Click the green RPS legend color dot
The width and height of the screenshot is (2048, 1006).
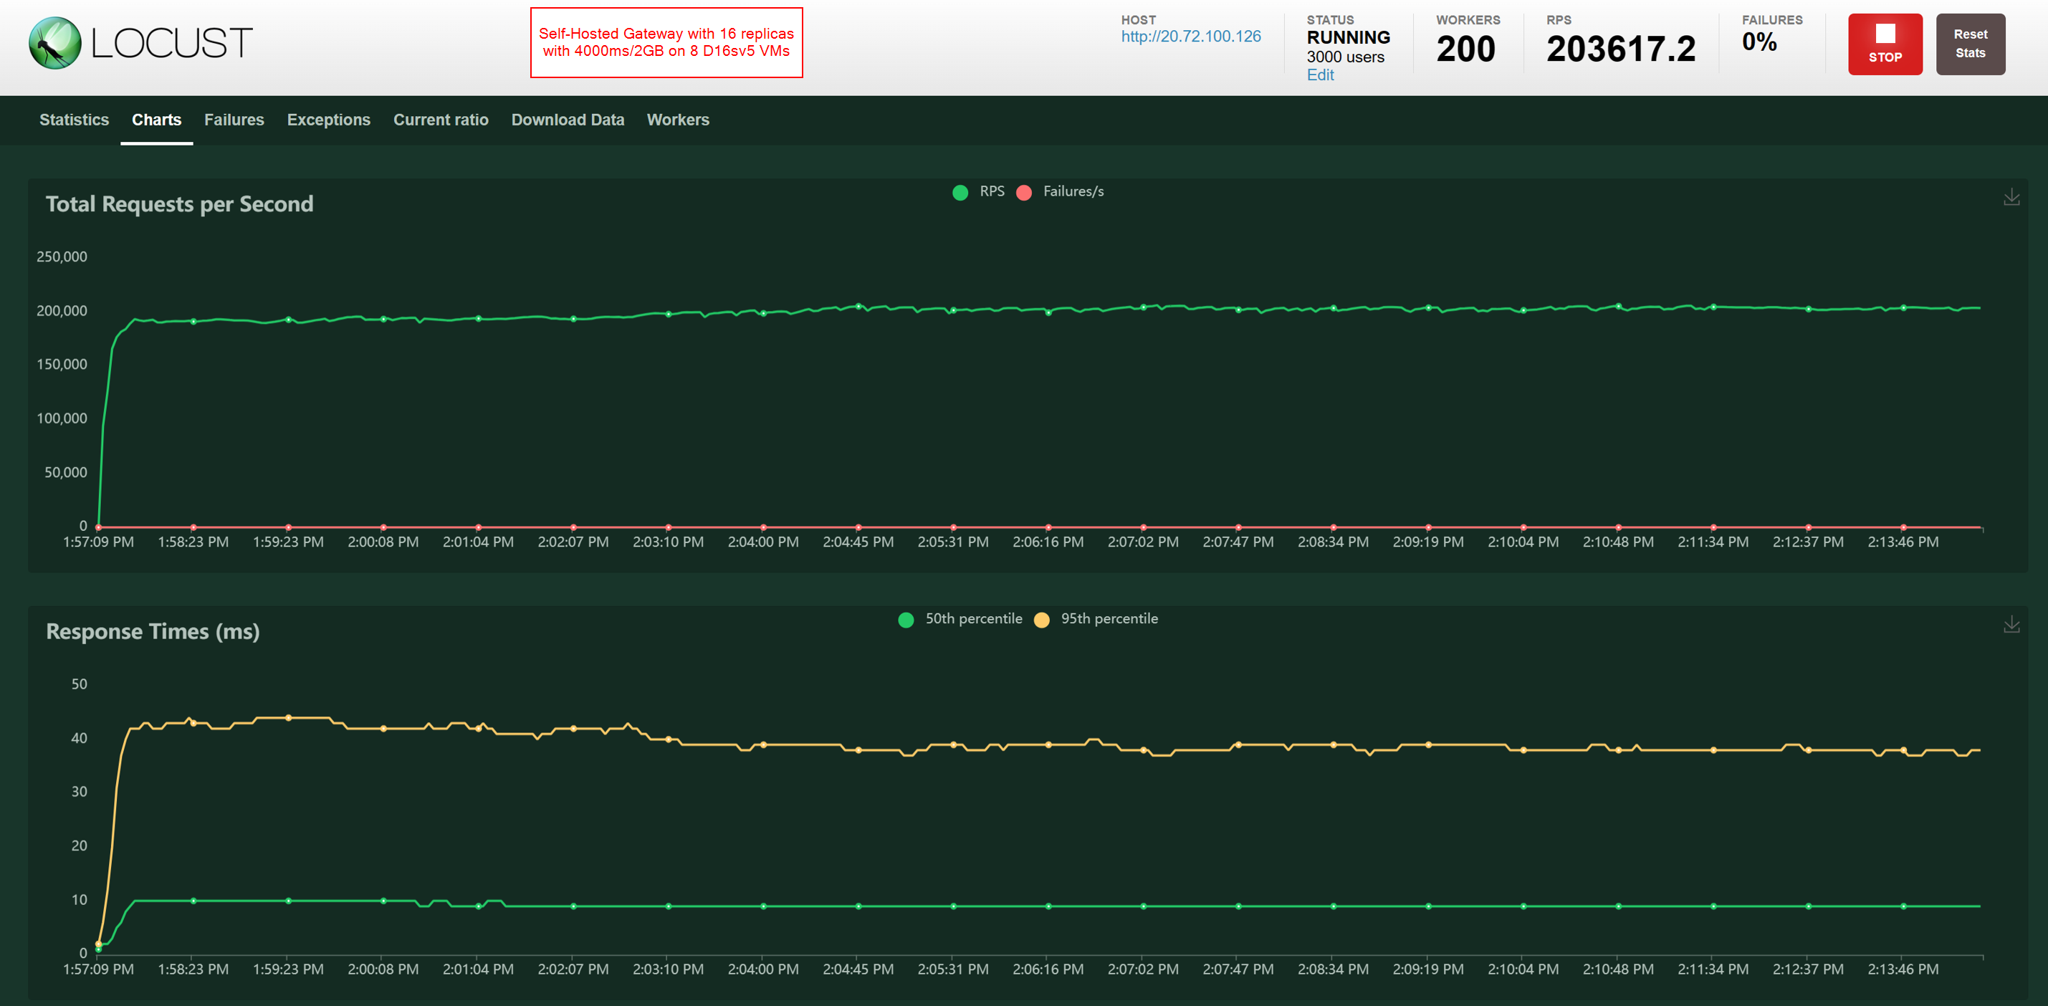tap(960, 193)
